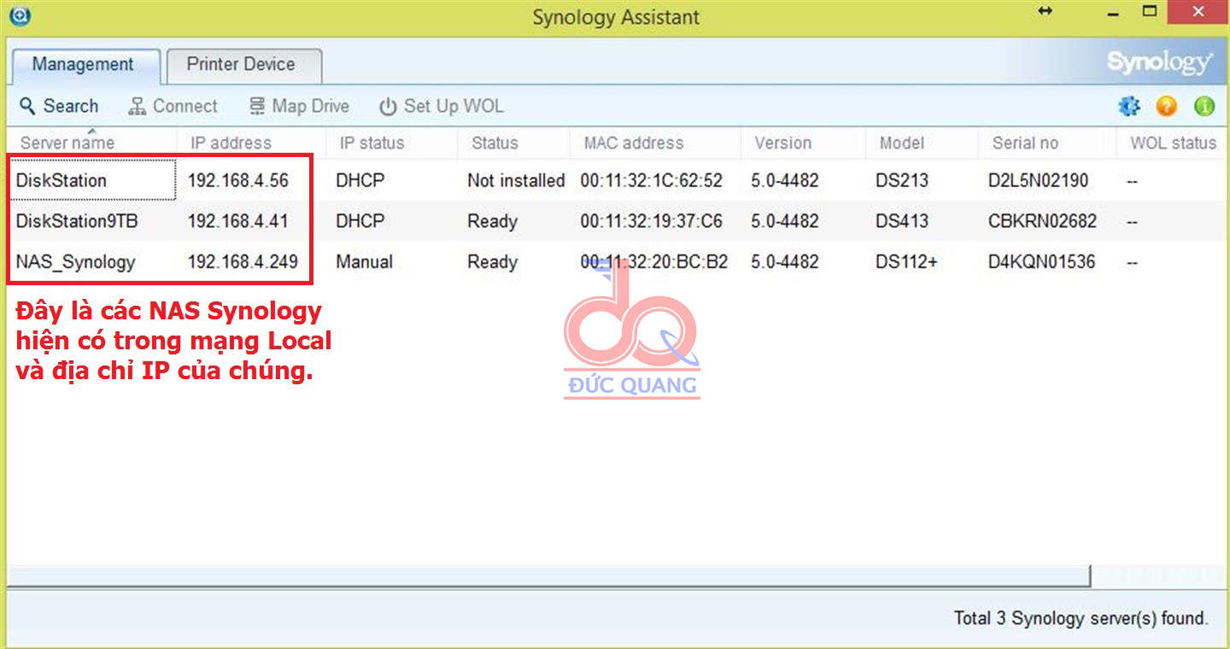Select the DiskStation server row
1230x649 pixels.
tap(615, 180)
